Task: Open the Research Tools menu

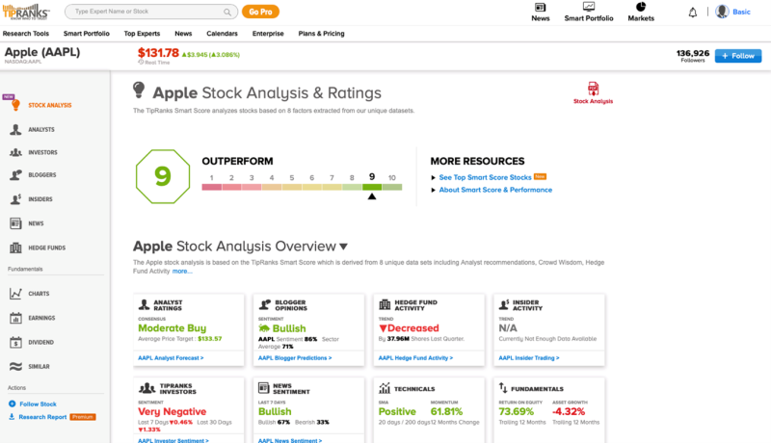Action: point(26,34)
